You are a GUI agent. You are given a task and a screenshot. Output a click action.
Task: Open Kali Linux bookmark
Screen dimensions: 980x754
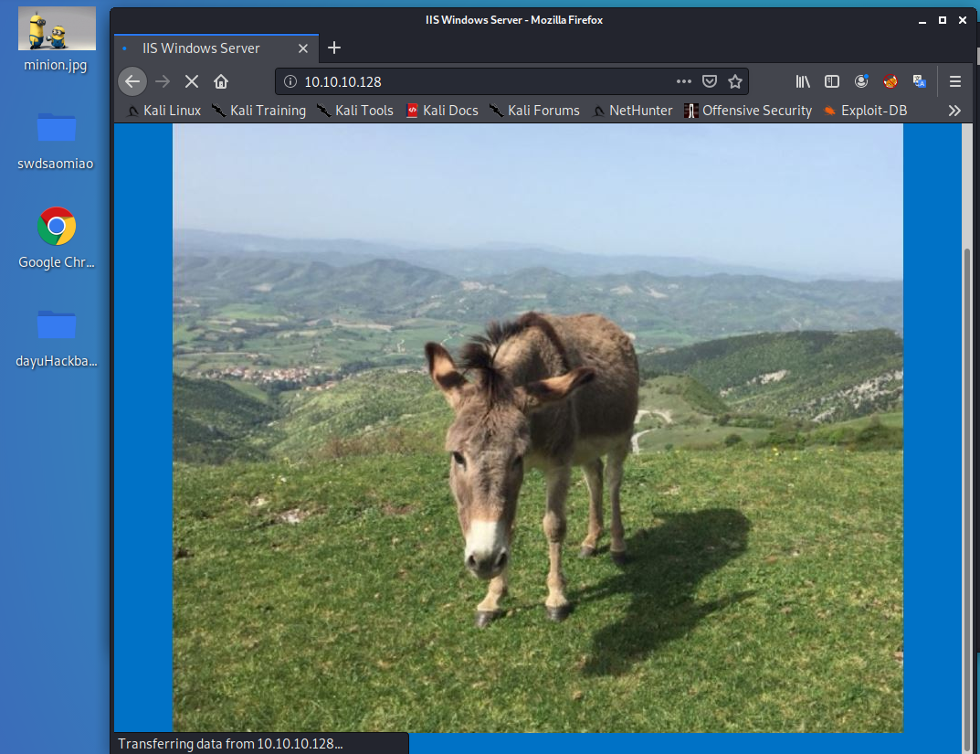tap(164, 111)
